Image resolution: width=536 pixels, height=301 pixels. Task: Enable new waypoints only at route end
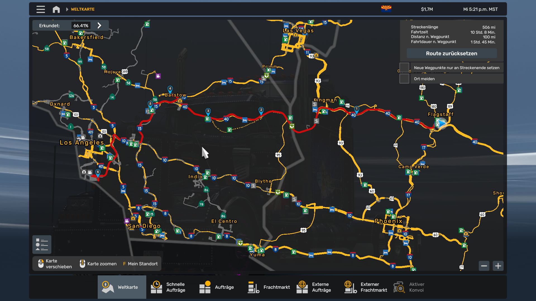click(x=404, y=68)
